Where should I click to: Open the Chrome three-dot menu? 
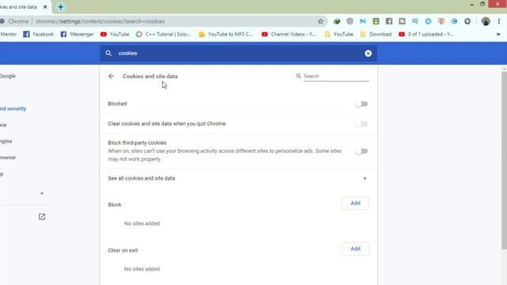(x=499, y=21)
